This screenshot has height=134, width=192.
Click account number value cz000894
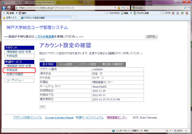[98, 69]
